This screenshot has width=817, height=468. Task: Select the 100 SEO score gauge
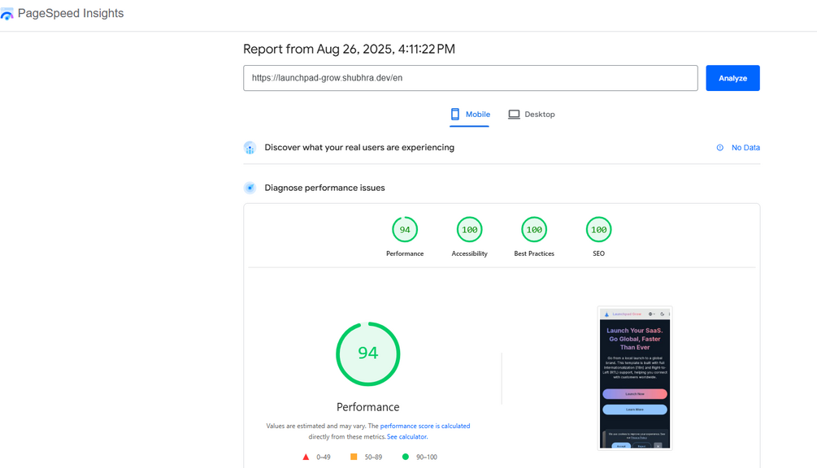coord(598,230)
